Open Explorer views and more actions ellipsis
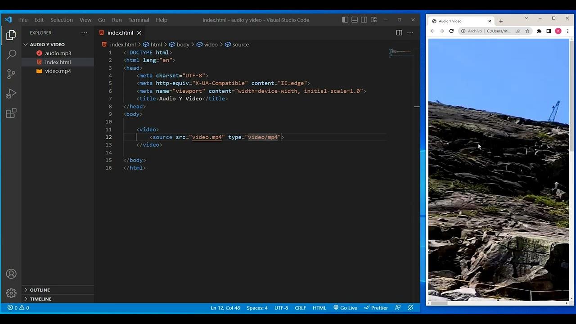The image size is (576, 324). click(x=84, y=33)
